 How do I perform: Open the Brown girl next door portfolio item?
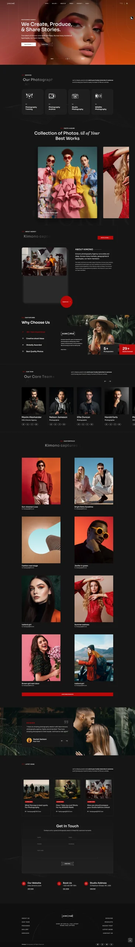tap(41, 657)
